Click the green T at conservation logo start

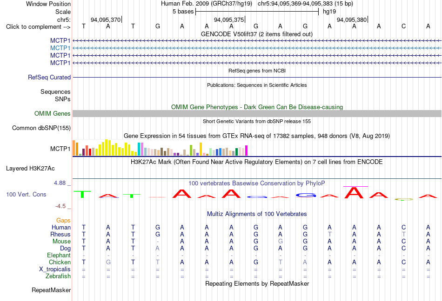[82, 194]
